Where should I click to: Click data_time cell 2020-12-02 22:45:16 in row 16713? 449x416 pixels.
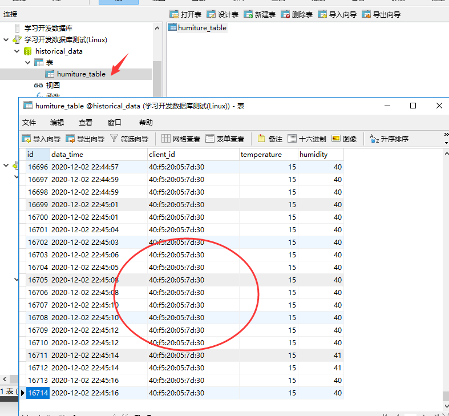click(99, 380)
